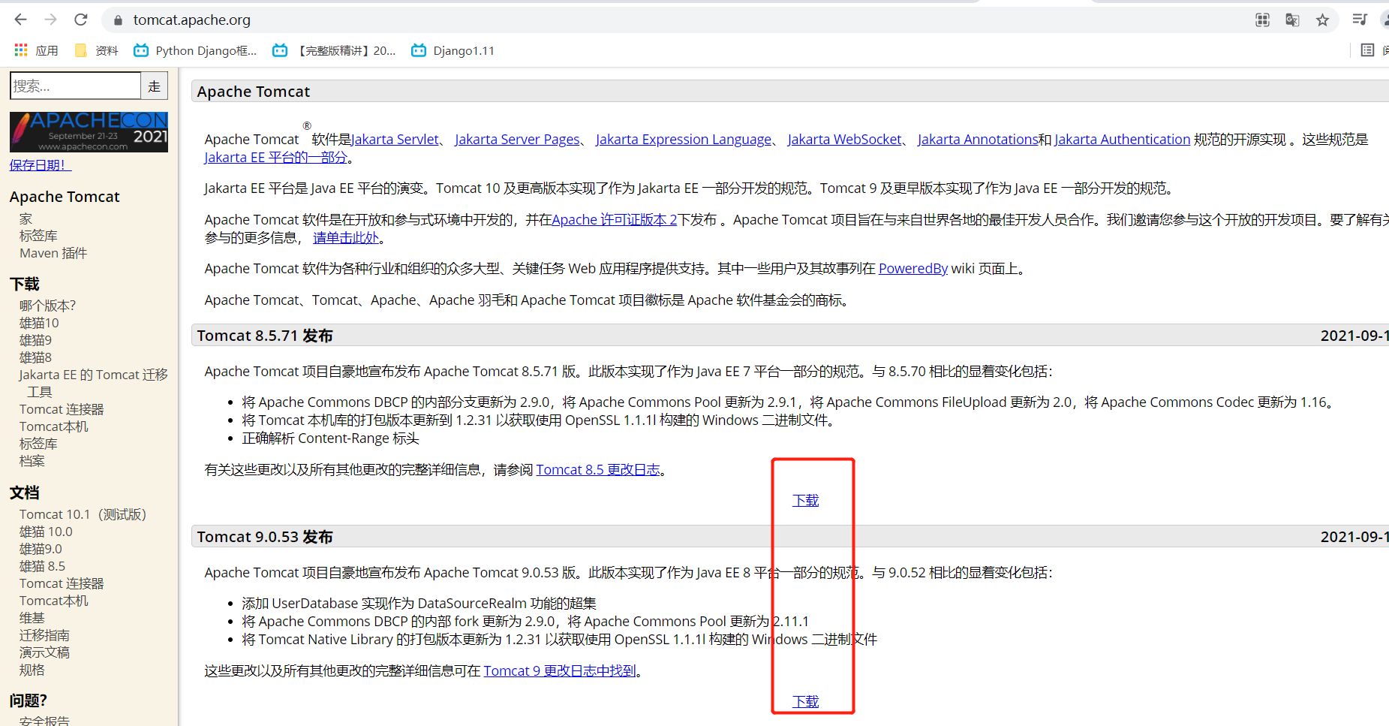The height and width of the screenshot is (726, 1389).
Task: Open 哪个版本? sidebar link
Action: 47,306
